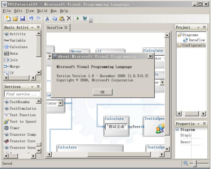Click the Save floppy disk icon

click(x=23, y=19)
